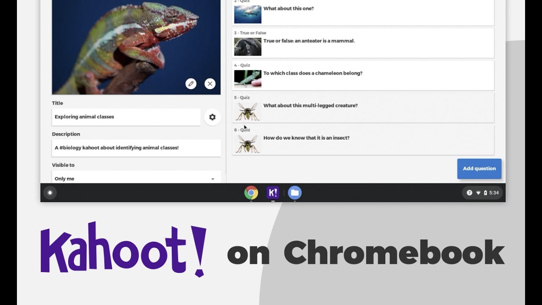Open the Files app on the shelf

295,193
